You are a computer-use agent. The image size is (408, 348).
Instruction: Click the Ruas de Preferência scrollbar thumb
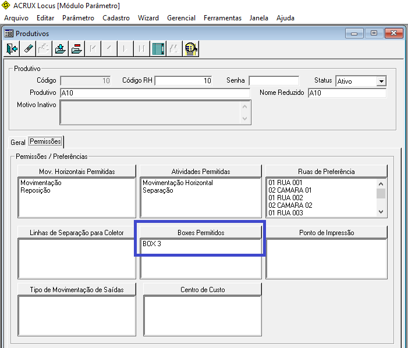pos(381,193)
